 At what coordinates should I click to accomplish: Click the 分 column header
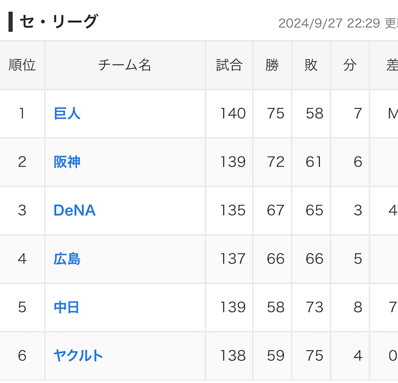(350, 65)
